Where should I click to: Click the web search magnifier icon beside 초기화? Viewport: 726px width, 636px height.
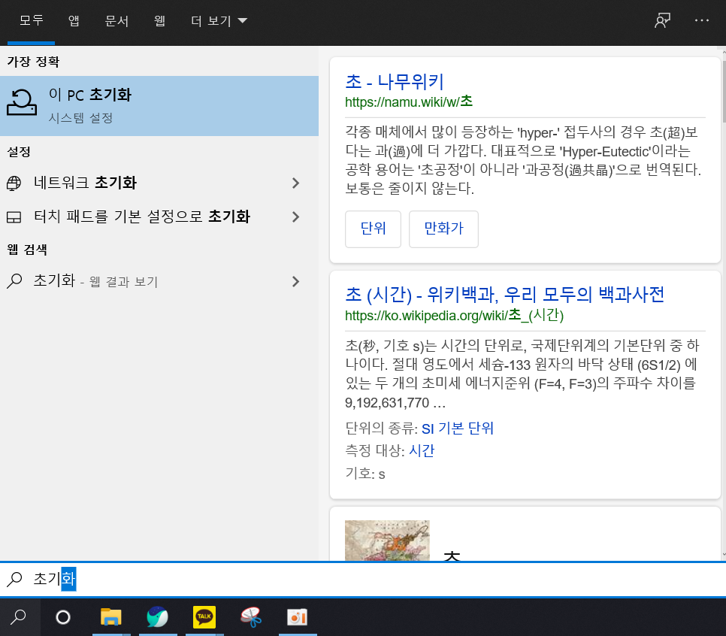14,281
